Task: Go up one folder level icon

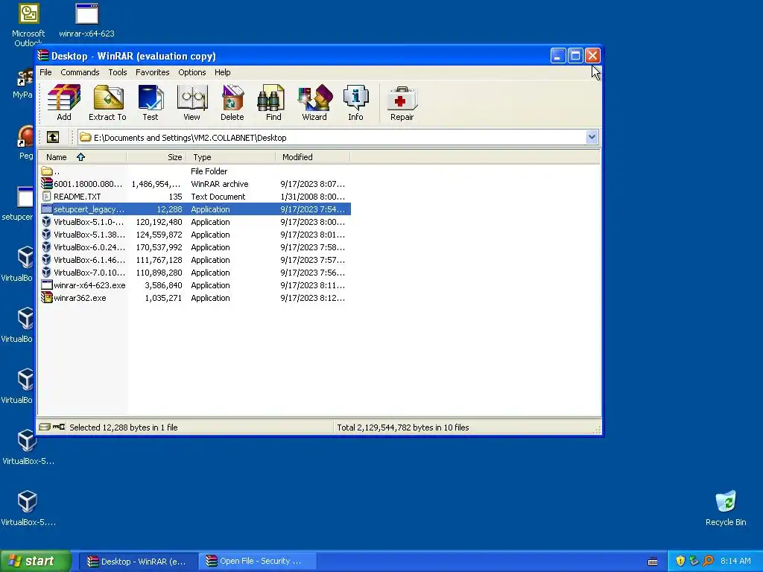Action: point(53,137)
